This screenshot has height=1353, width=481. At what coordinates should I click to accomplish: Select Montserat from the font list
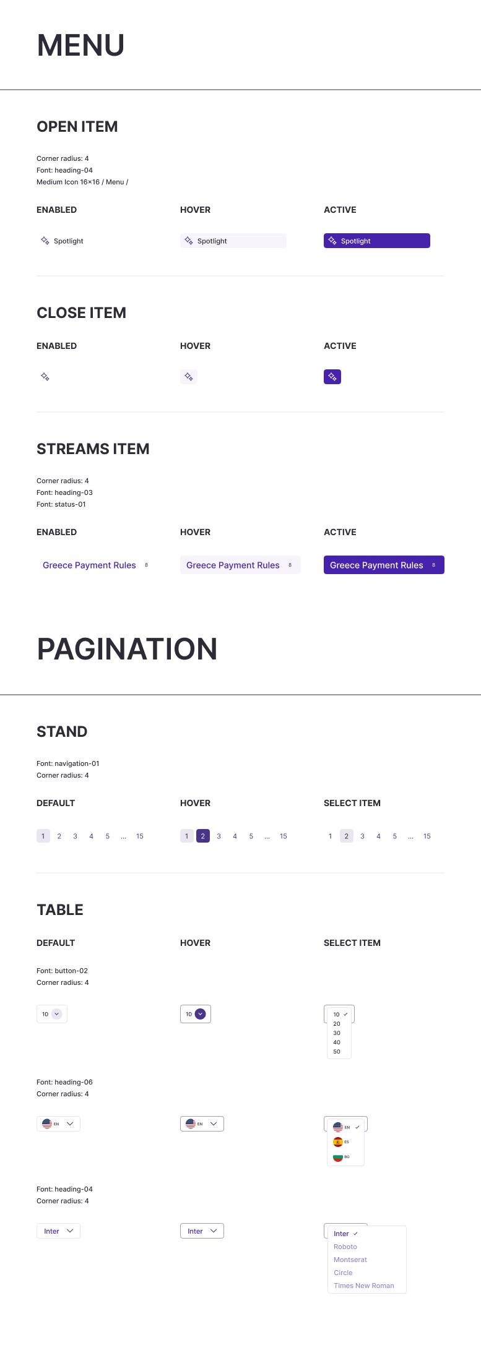click(350, 1260)
